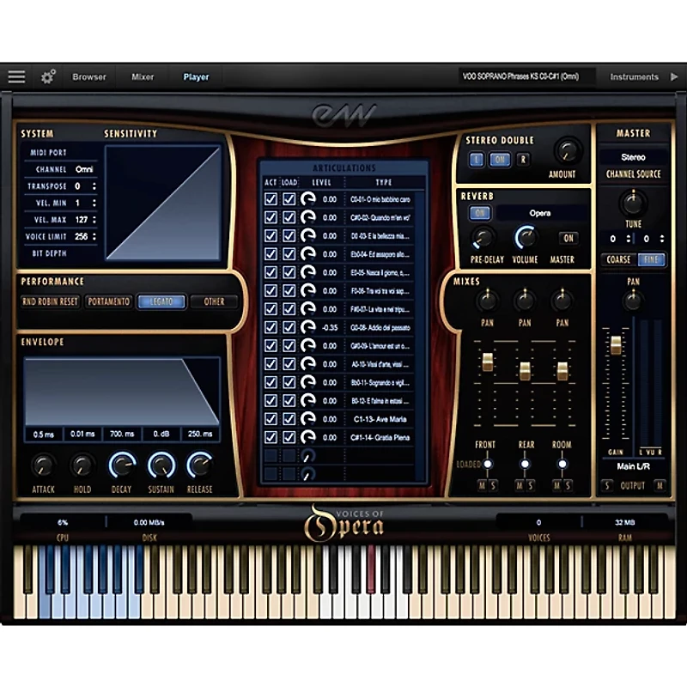This screenshot has width=687, height=687.
Task: Open settings via the gear icon
Action: (48, 76)
